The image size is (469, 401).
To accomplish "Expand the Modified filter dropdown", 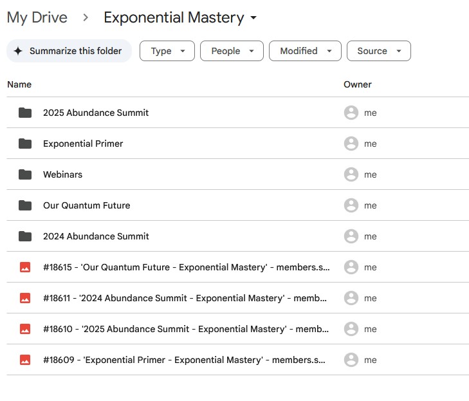I will pos(304,51).
